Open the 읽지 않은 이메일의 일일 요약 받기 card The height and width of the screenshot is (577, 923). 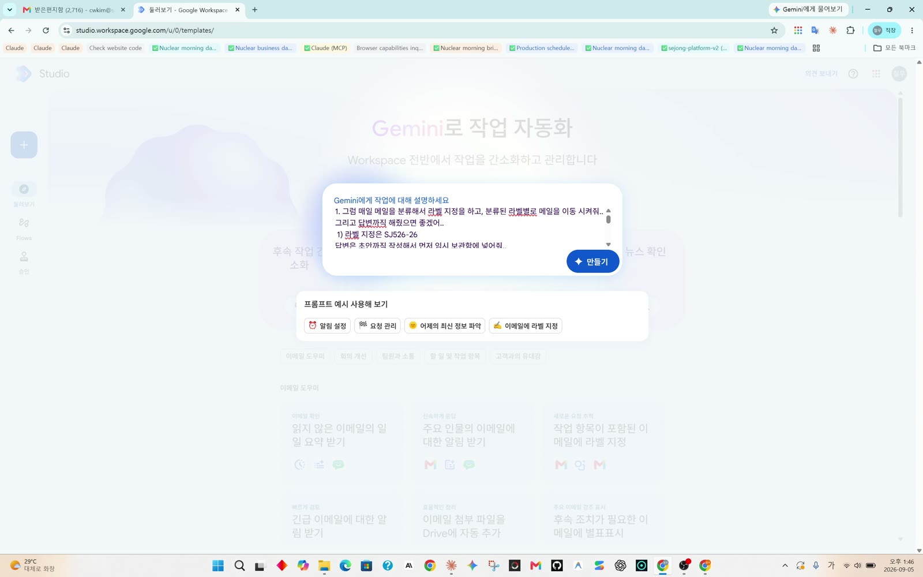coord(341,443)
